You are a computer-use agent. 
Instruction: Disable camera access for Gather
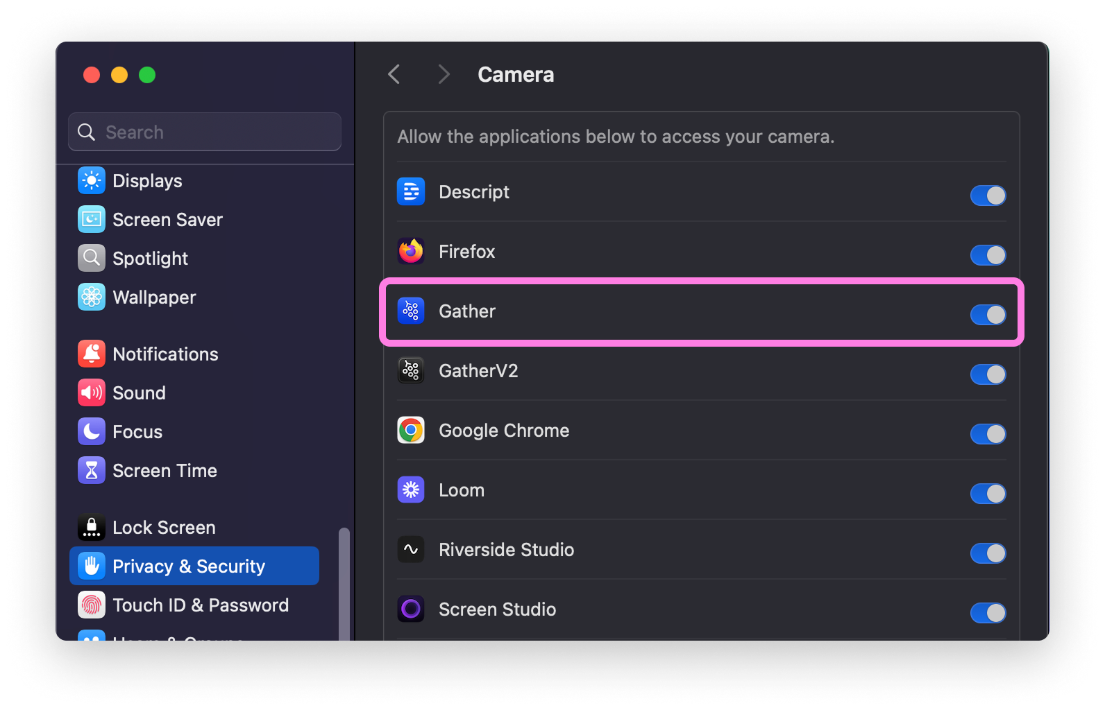pos(988,315)
